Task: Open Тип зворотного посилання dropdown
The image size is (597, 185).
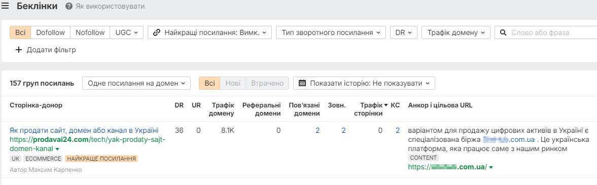Action: click(331, 32)
